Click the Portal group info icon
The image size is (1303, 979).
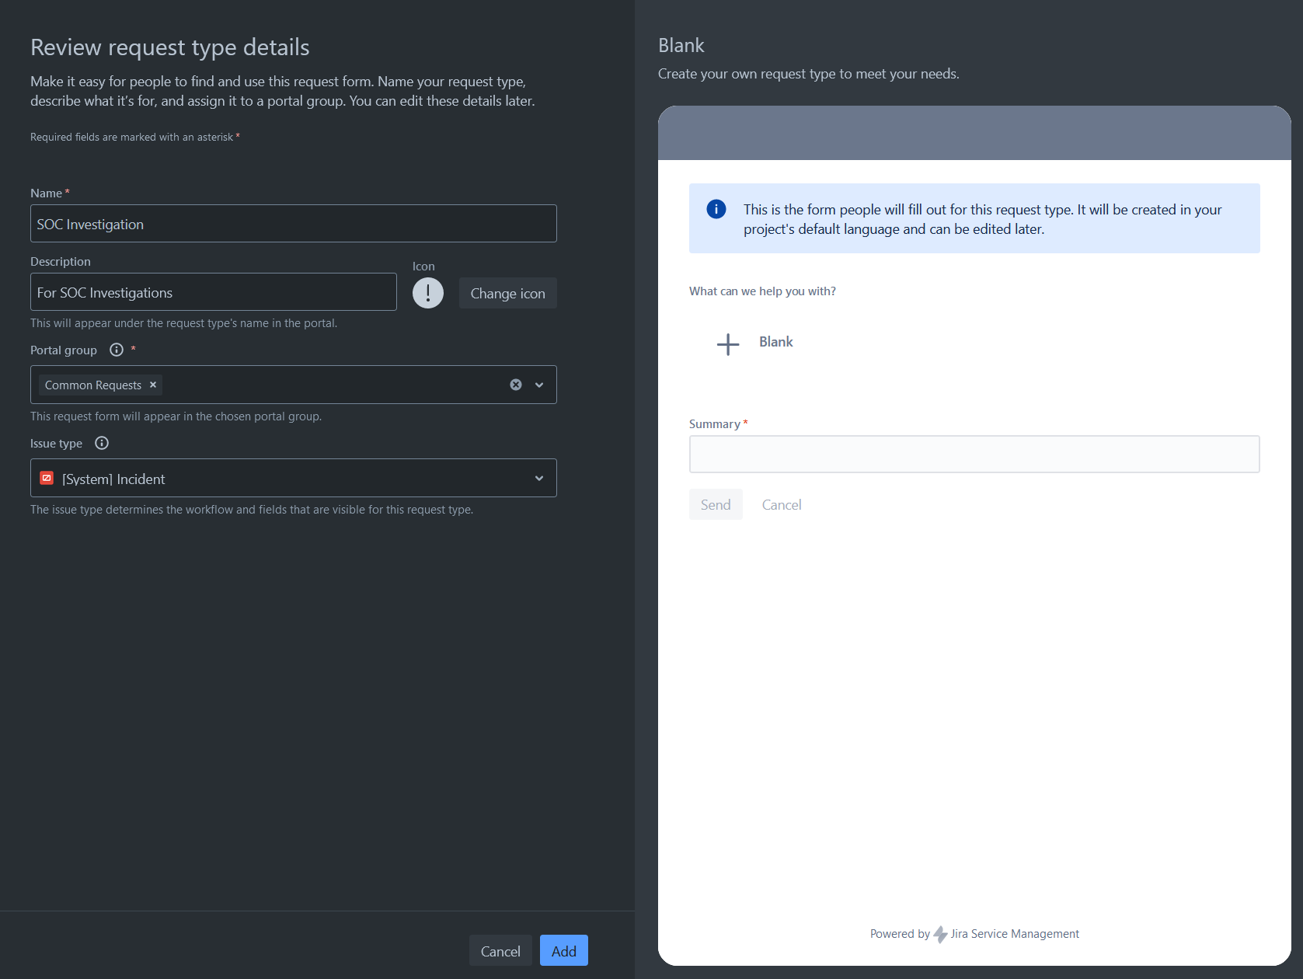[x=117, y=350]
